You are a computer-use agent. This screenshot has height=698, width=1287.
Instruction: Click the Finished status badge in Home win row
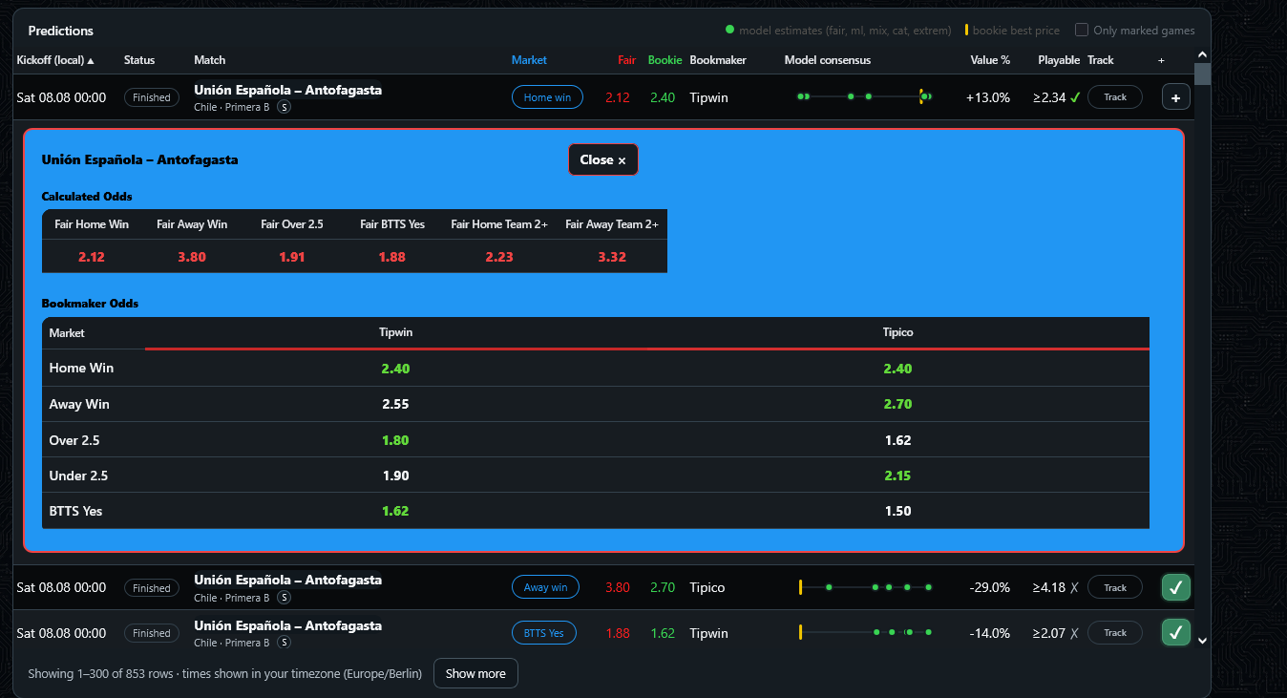151,97
